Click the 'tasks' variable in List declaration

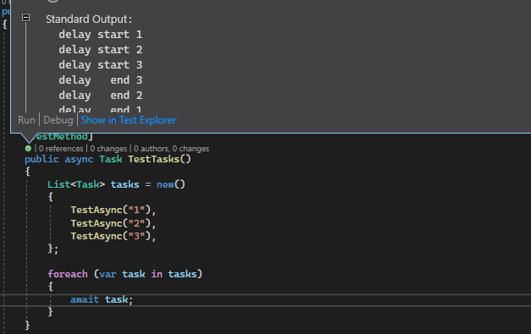pos(125,184)
